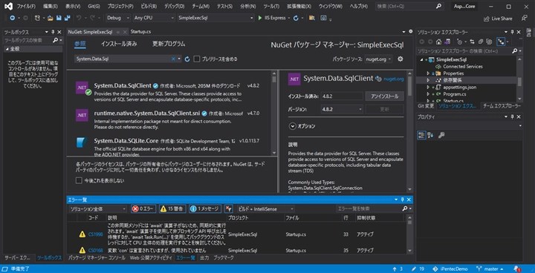Expand the Options section in NuGet details

coord(292,126)
